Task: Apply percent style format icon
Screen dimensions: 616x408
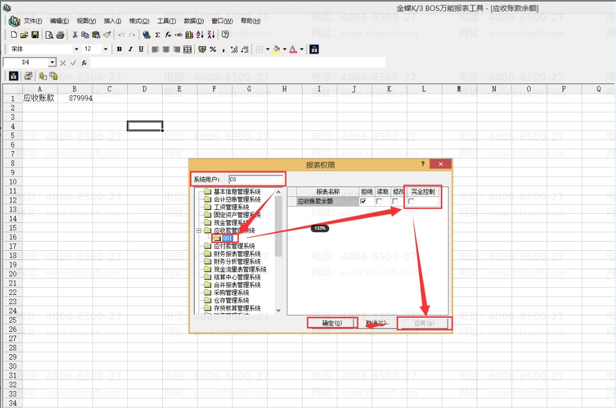Action: [213, 49]
